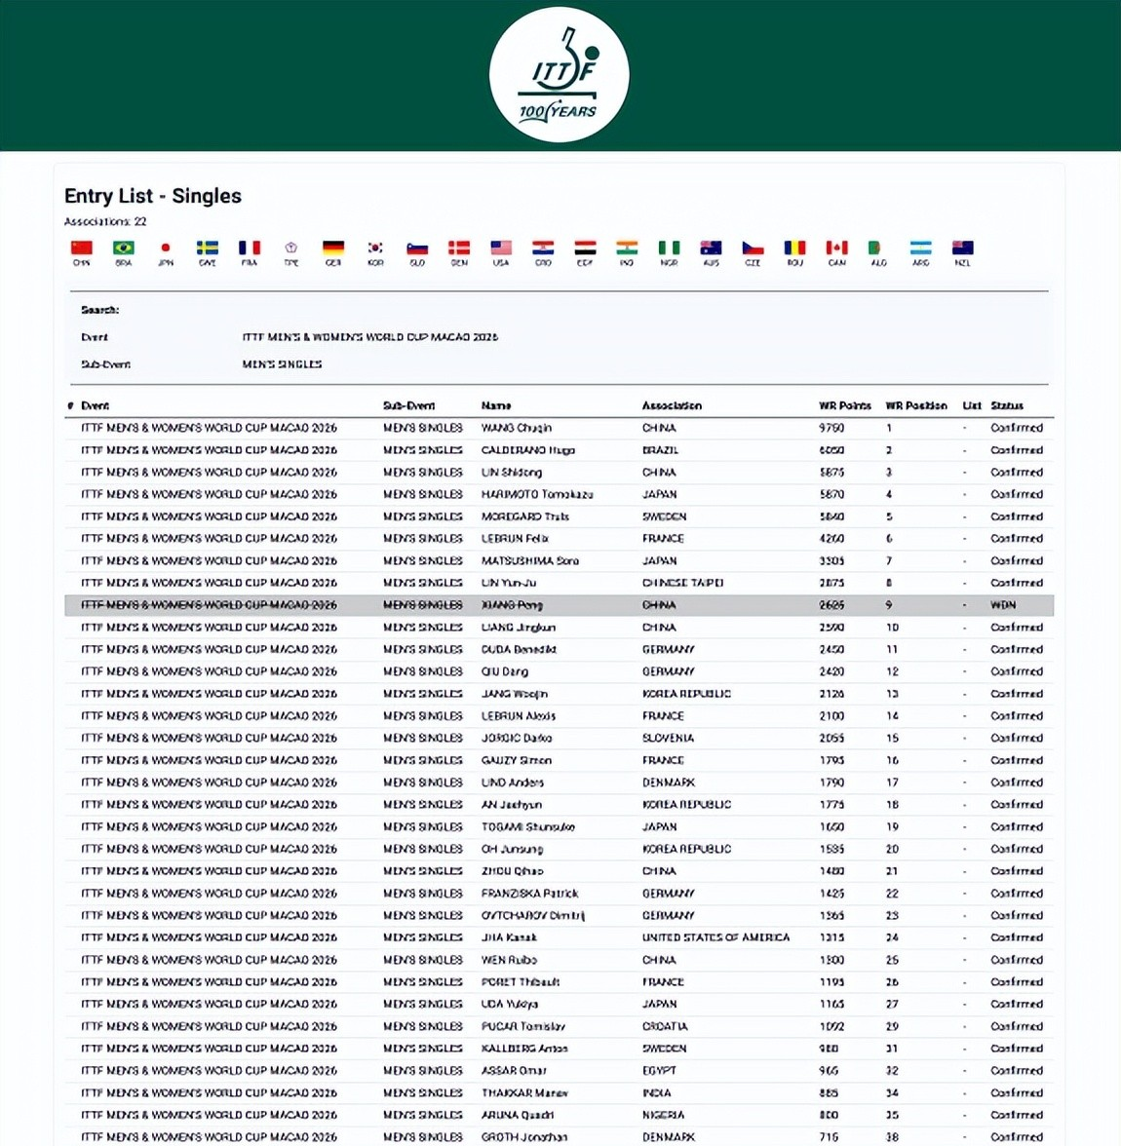Click the WDN status in the highlighted row

click(1003, 605)
